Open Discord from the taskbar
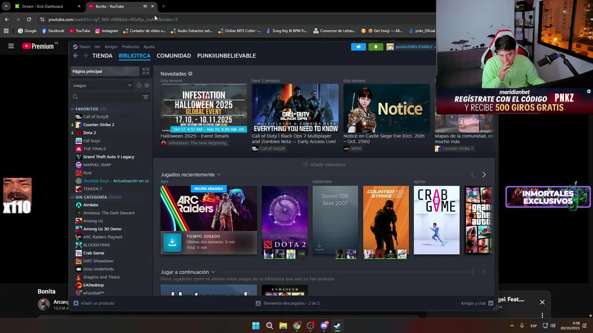 pos(324,326)
